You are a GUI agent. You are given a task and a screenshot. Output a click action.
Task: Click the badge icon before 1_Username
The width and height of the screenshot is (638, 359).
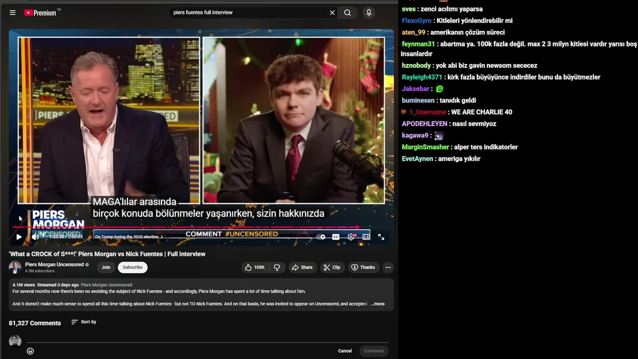tap(404, 112)
